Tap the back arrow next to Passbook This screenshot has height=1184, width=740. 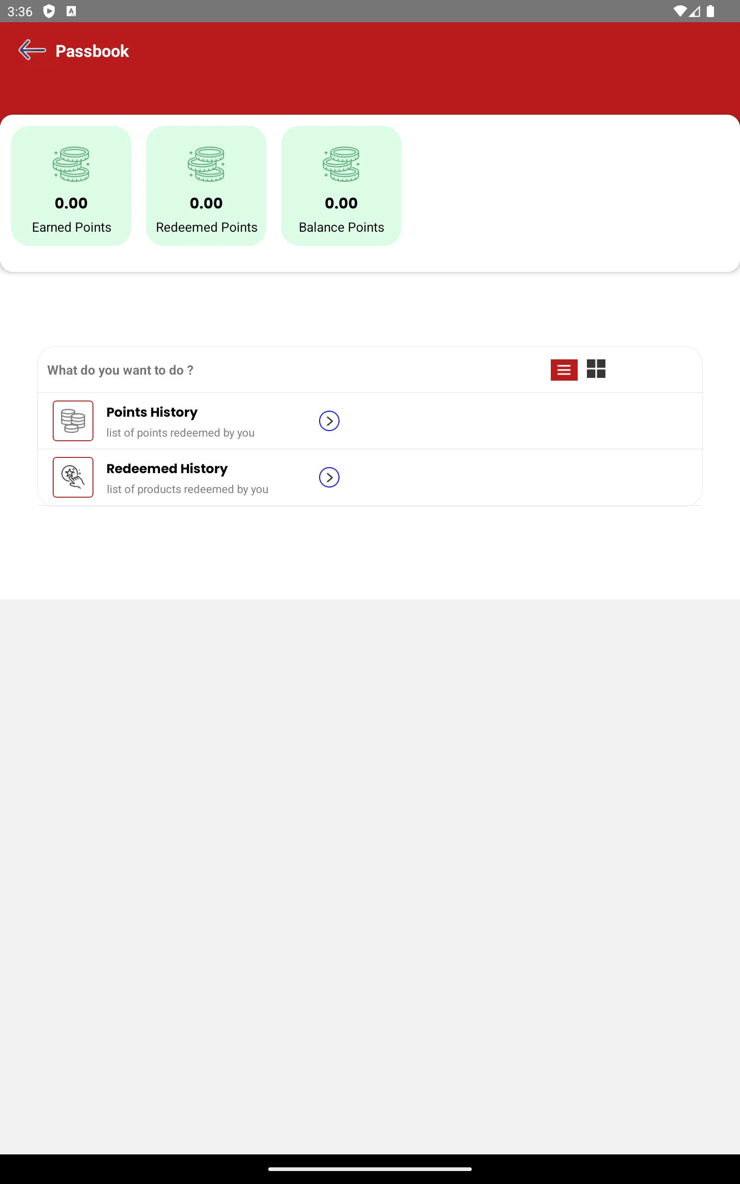point(32,50)
